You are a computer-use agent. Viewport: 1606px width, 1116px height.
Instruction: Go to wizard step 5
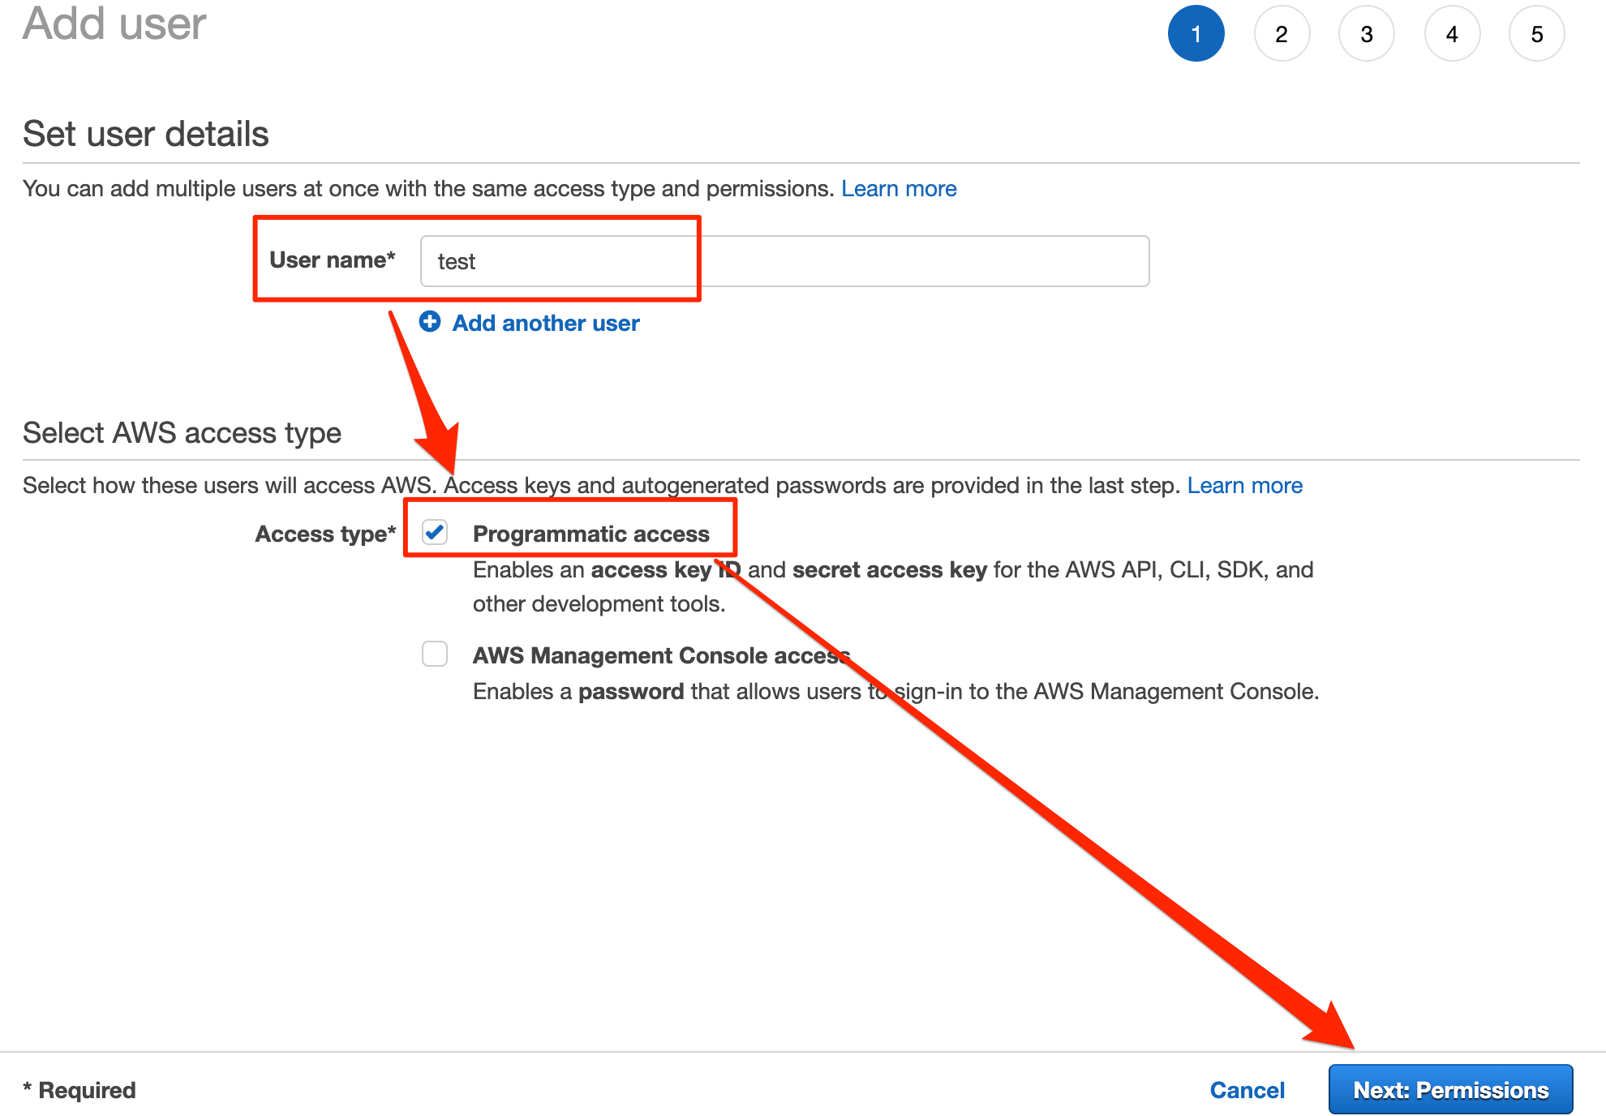pyautogui.click(x=1537, y=34)
